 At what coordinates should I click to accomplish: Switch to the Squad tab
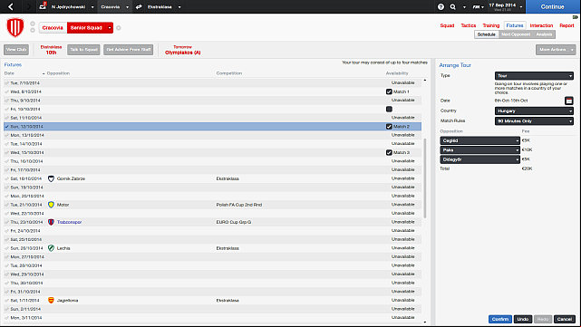tap(447, 25)
